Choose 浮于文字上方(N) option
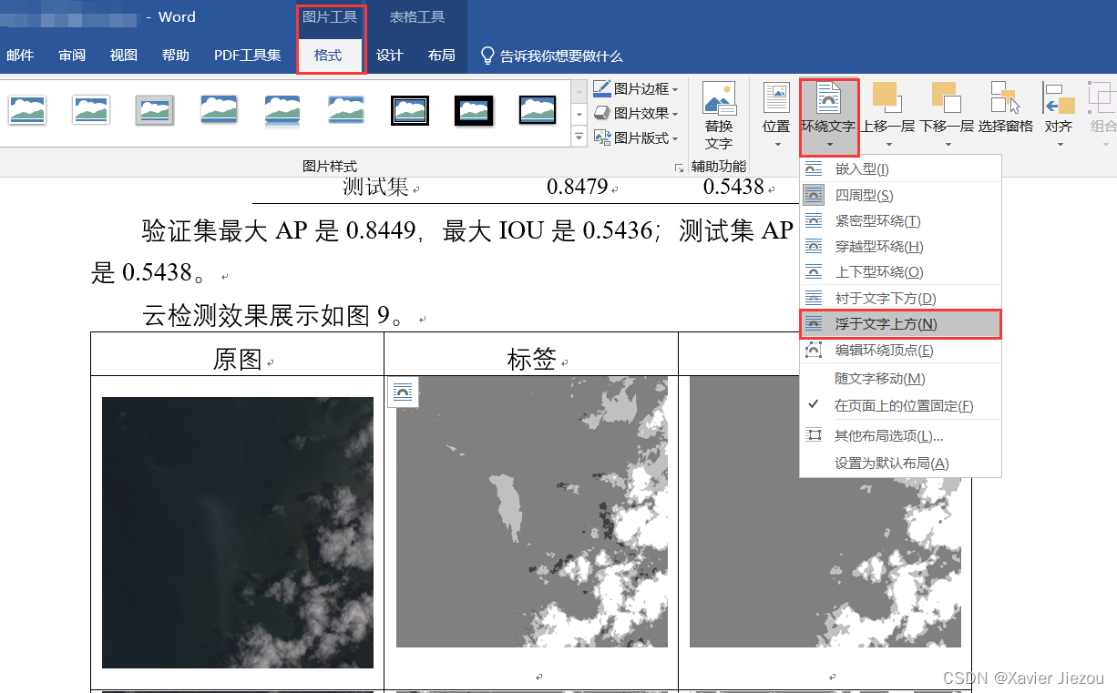1117x693 pixels. click(900, 323)
